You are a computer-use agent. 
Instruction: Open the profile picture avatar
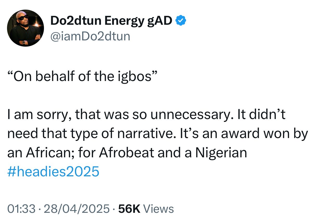pos(25,28)
